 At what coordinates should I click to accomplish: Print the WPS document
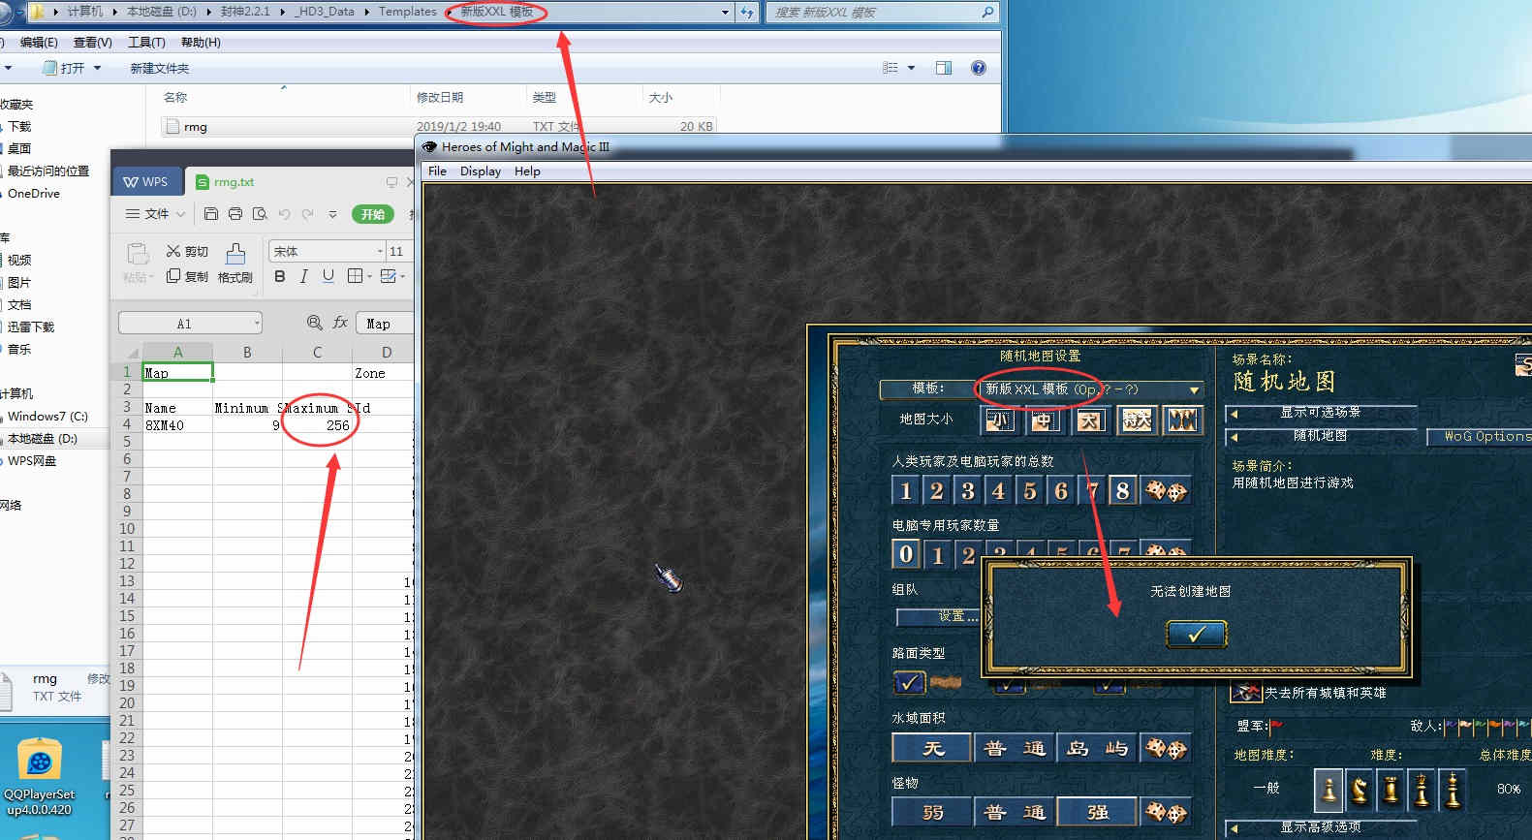click(235, 214)
